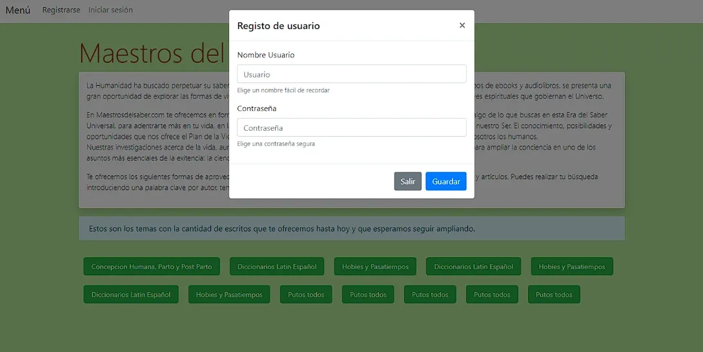Select Registrarse in the navbar
This screenshot has height=352, width=703.
tap(61, 10)
